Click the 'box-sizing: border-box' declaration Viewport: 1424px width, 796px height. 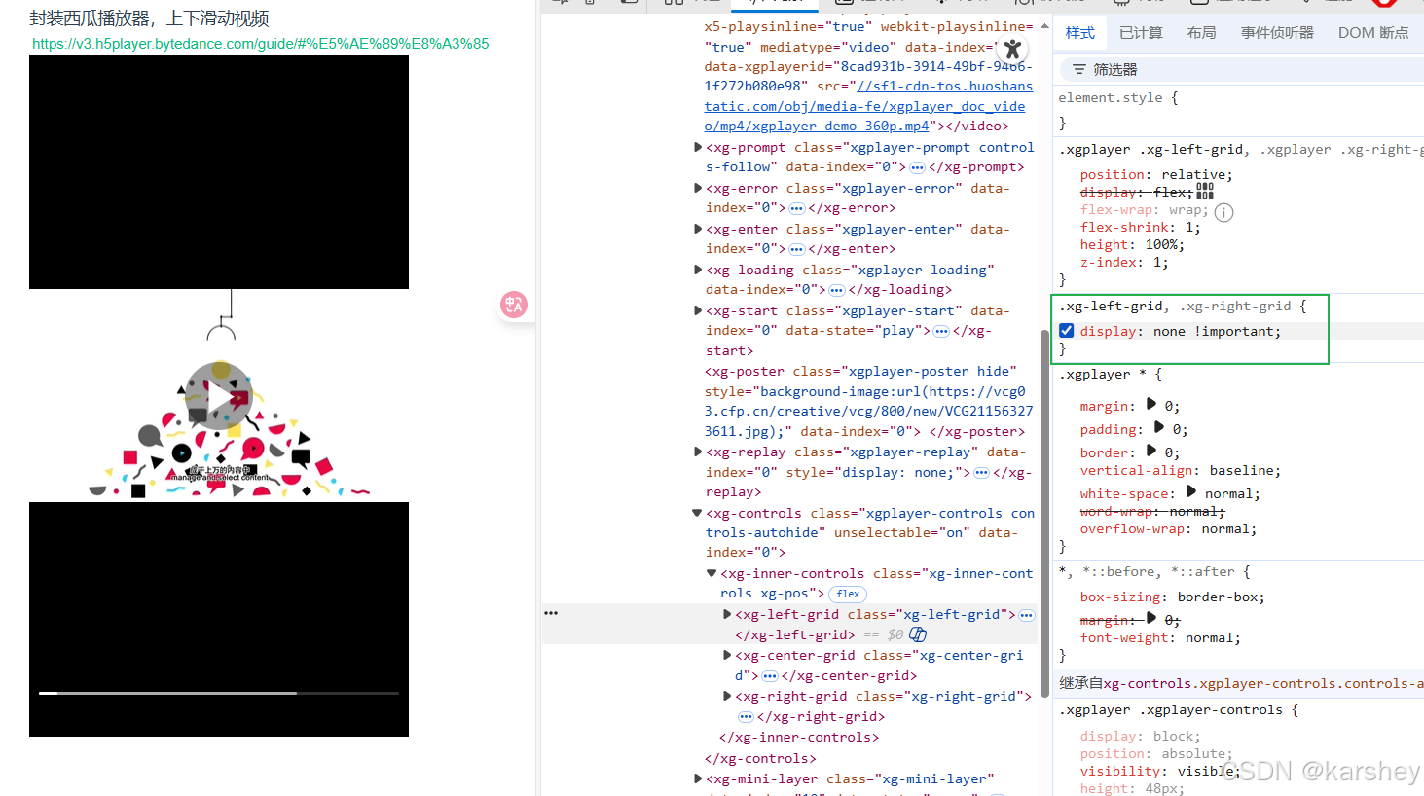(1173, 597)
